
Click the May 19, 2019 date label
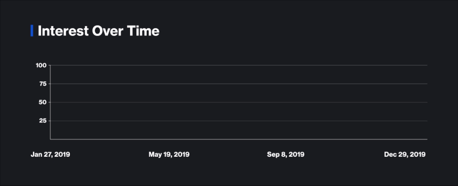coord(169,154)
